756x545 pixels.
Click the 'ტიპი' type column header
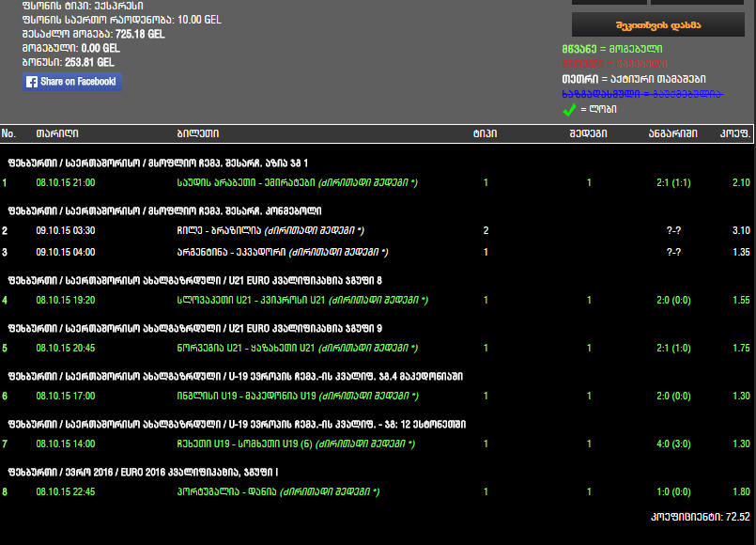[485, 133]
